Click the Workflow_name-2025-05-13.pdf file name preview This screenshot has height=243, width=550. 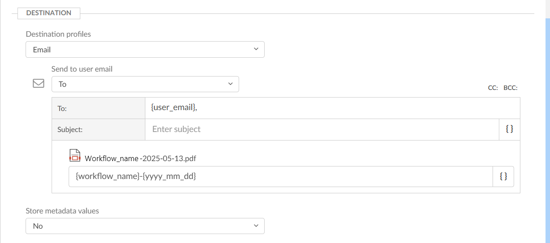[x=140, y=158]
